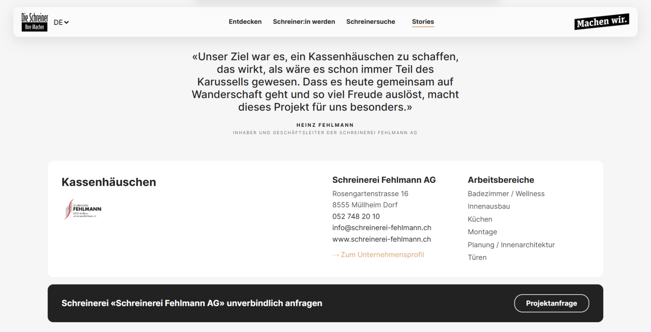Click the Die Schreiner Ihre Macher logo
The image size is (651, 332).
tap(35, 22)
